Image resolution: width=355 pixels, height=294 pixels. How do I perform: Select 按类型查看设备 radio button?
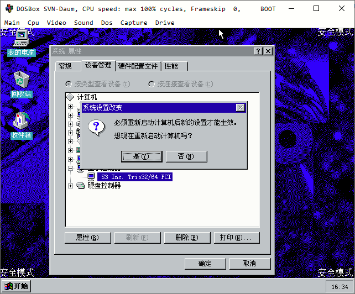(69, 84)
